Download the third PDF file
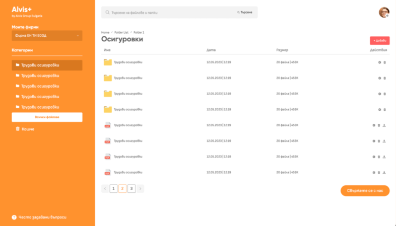This screenshot has height=226, width=396. (384, 157)
